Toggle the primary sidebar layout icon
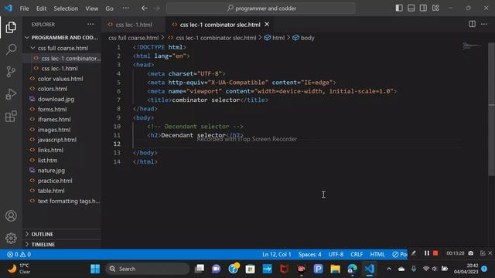495x278 pixels. pos(399,8)
